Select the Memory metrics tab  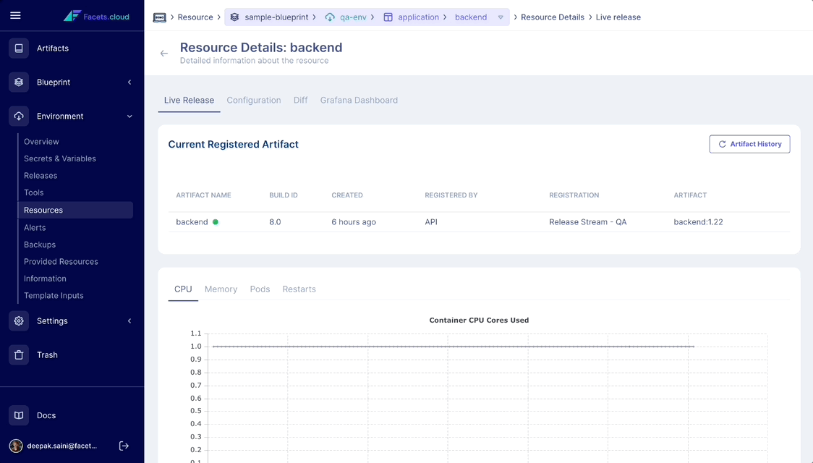[221, 289]
